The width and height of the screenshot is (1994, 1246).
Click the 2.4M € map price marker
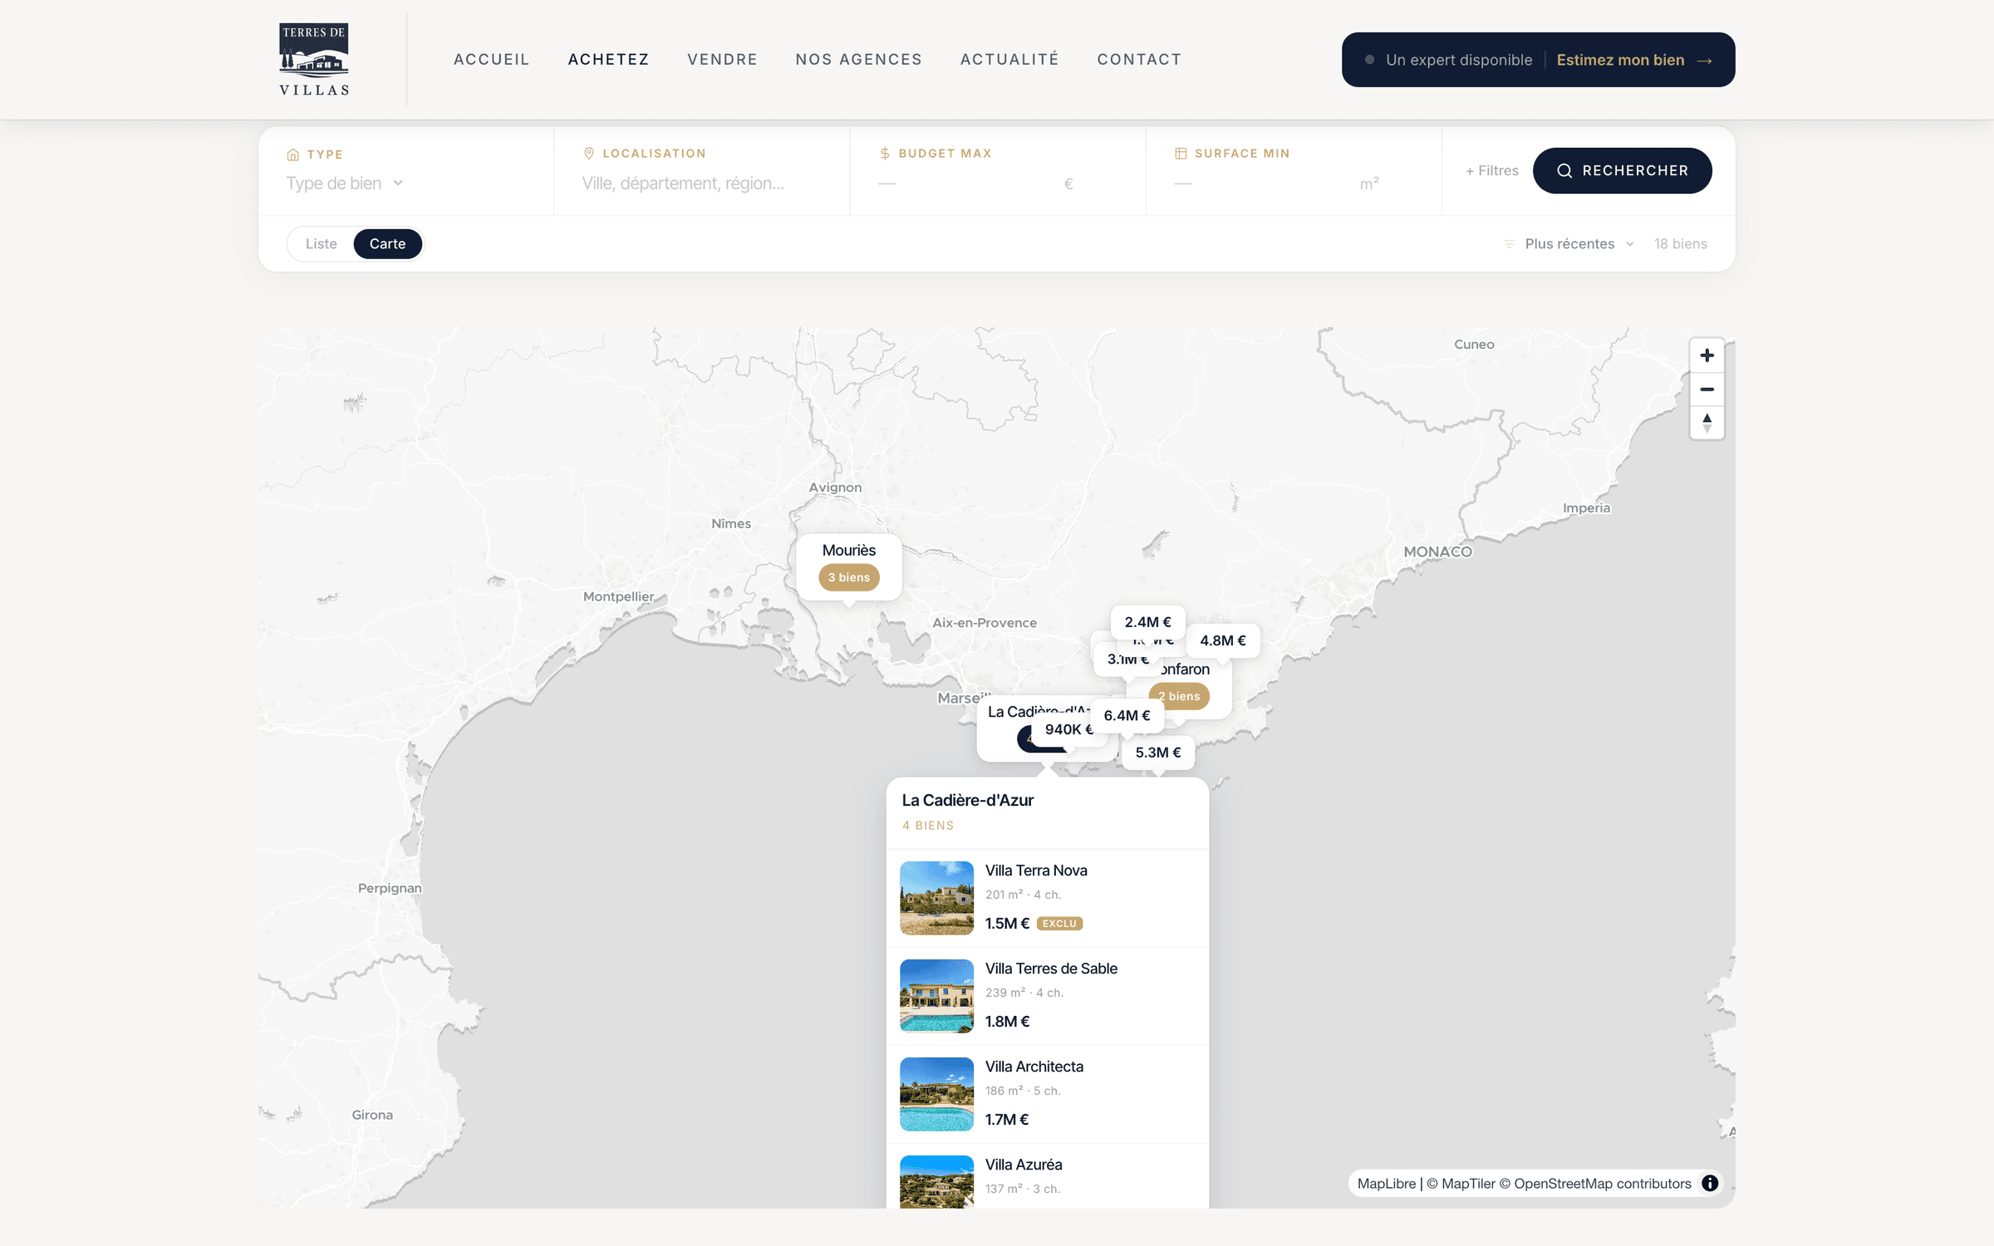coord(1147,622)
